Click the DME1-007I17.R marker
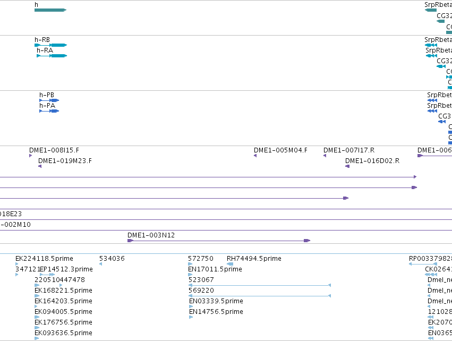This screenshot has width=452, height=341. point(325,156)
